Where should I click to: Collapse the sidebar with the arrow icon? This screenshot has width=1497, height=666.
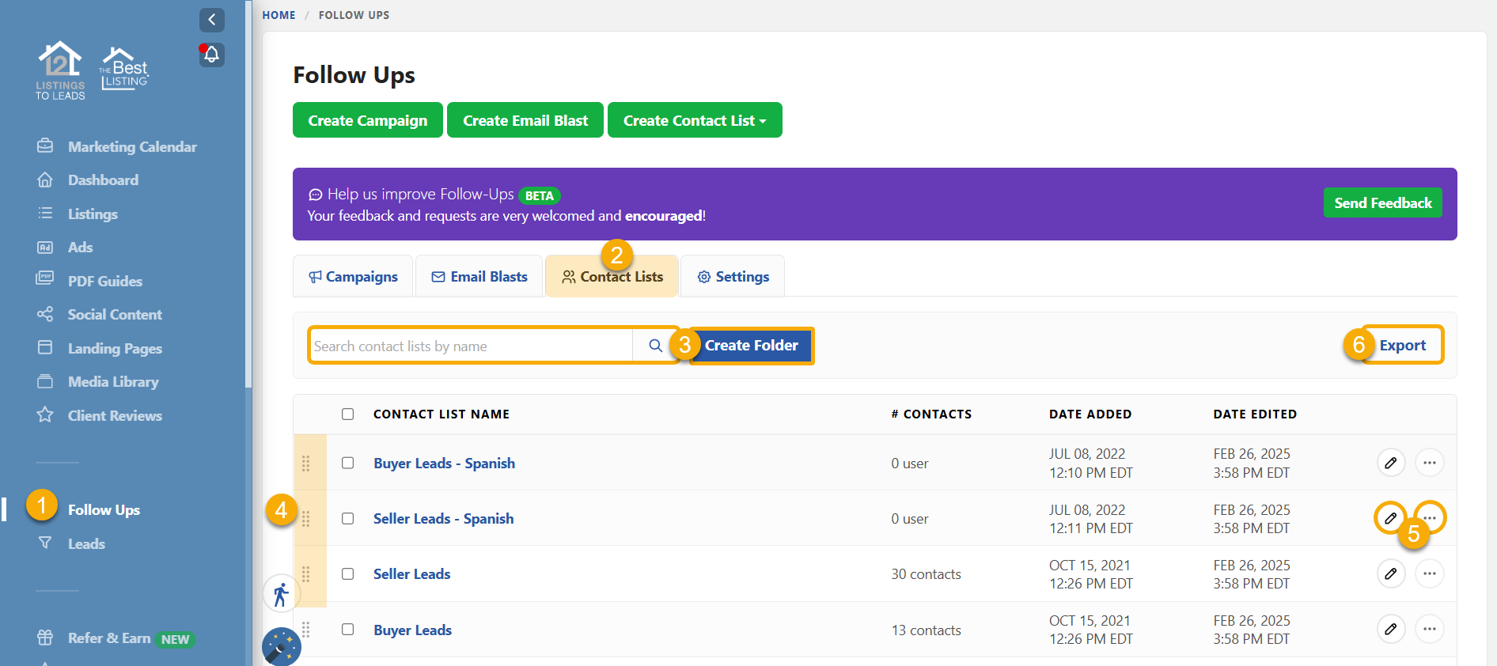point(211,20)
